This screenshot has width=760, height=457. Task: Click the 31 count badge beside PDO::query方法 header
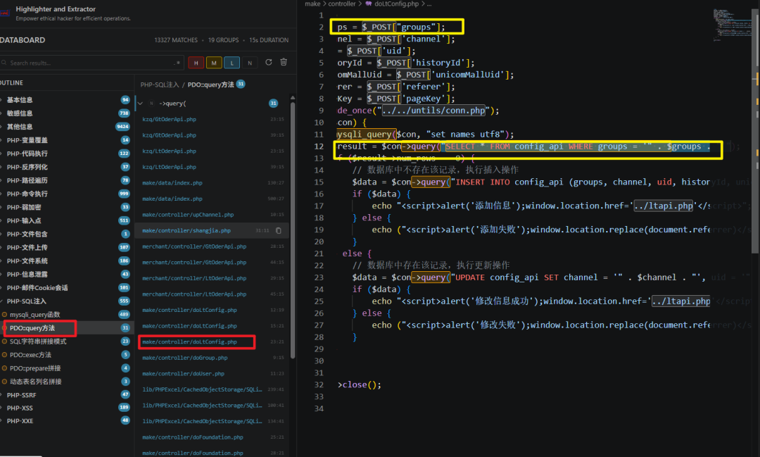241,84
